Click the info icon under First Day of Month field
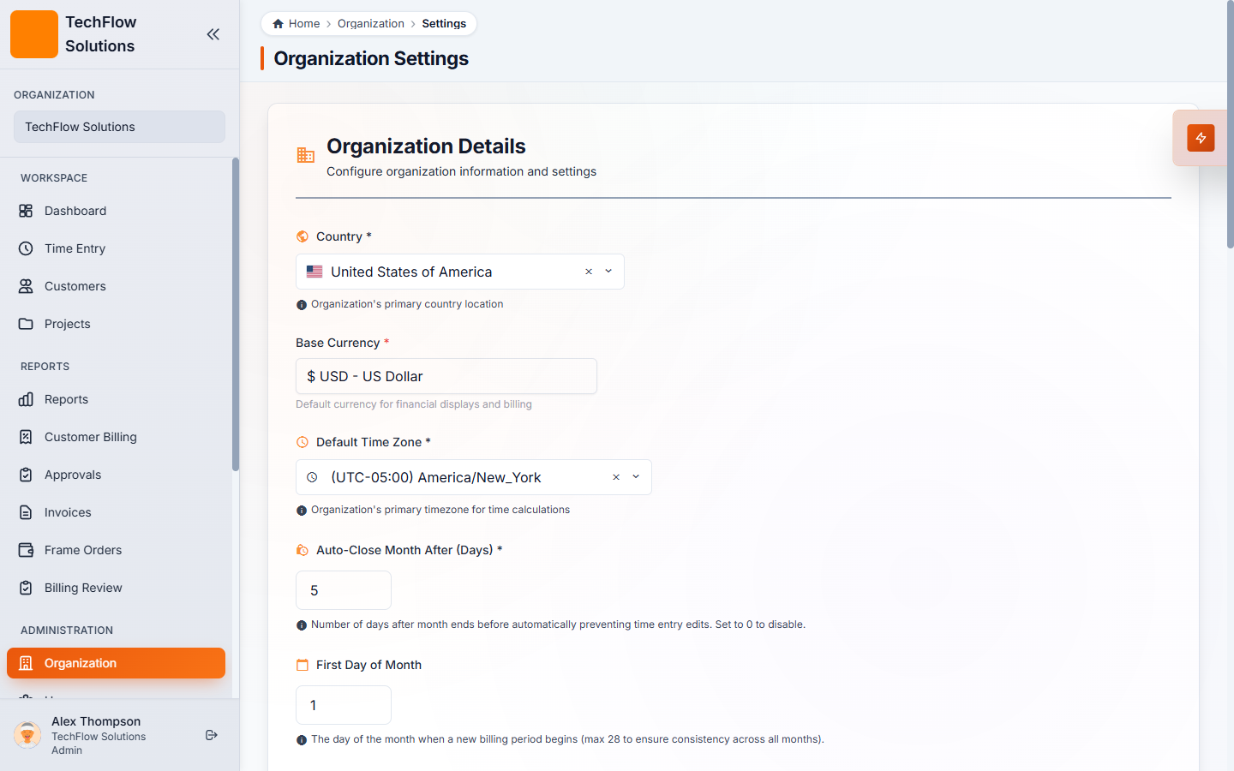 coord(302,740)
